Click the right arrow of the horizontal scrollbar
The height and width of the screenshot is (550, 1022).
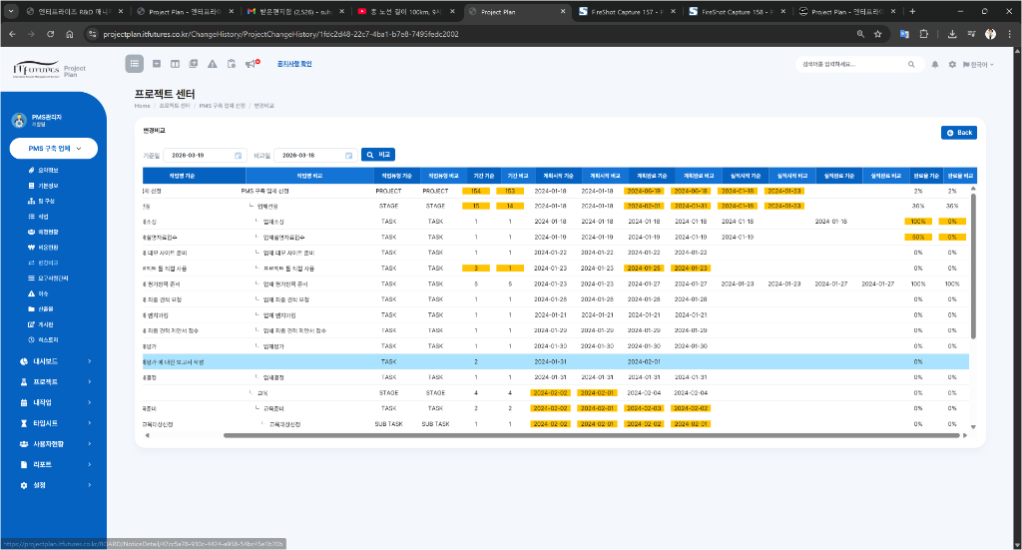(965, 435)
